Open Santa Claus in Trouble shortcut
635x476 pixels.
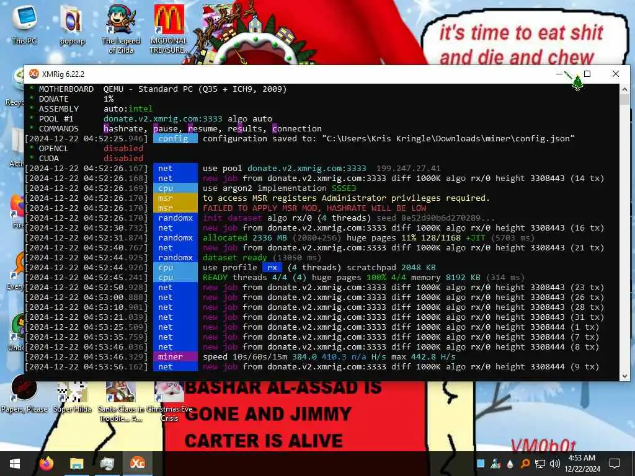point(121,402)
